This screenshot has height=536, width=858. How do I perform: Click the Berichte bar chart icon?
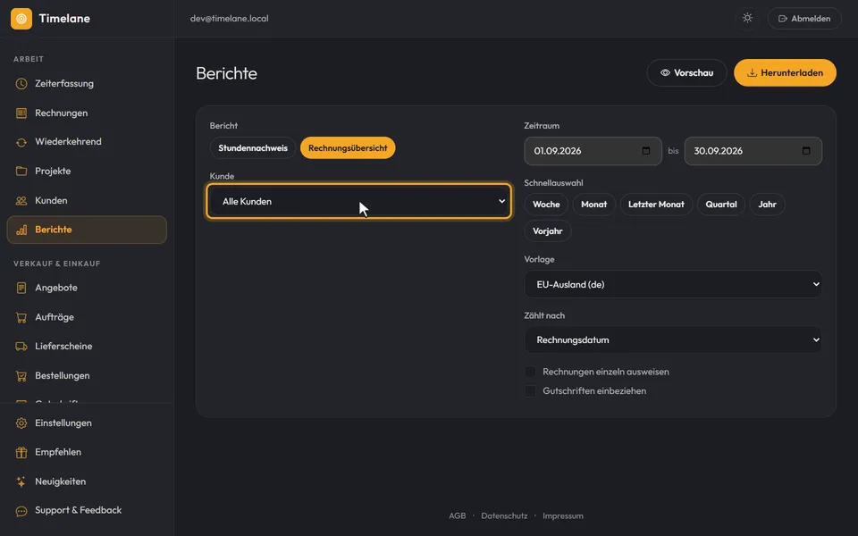click(x=21, y=230)
